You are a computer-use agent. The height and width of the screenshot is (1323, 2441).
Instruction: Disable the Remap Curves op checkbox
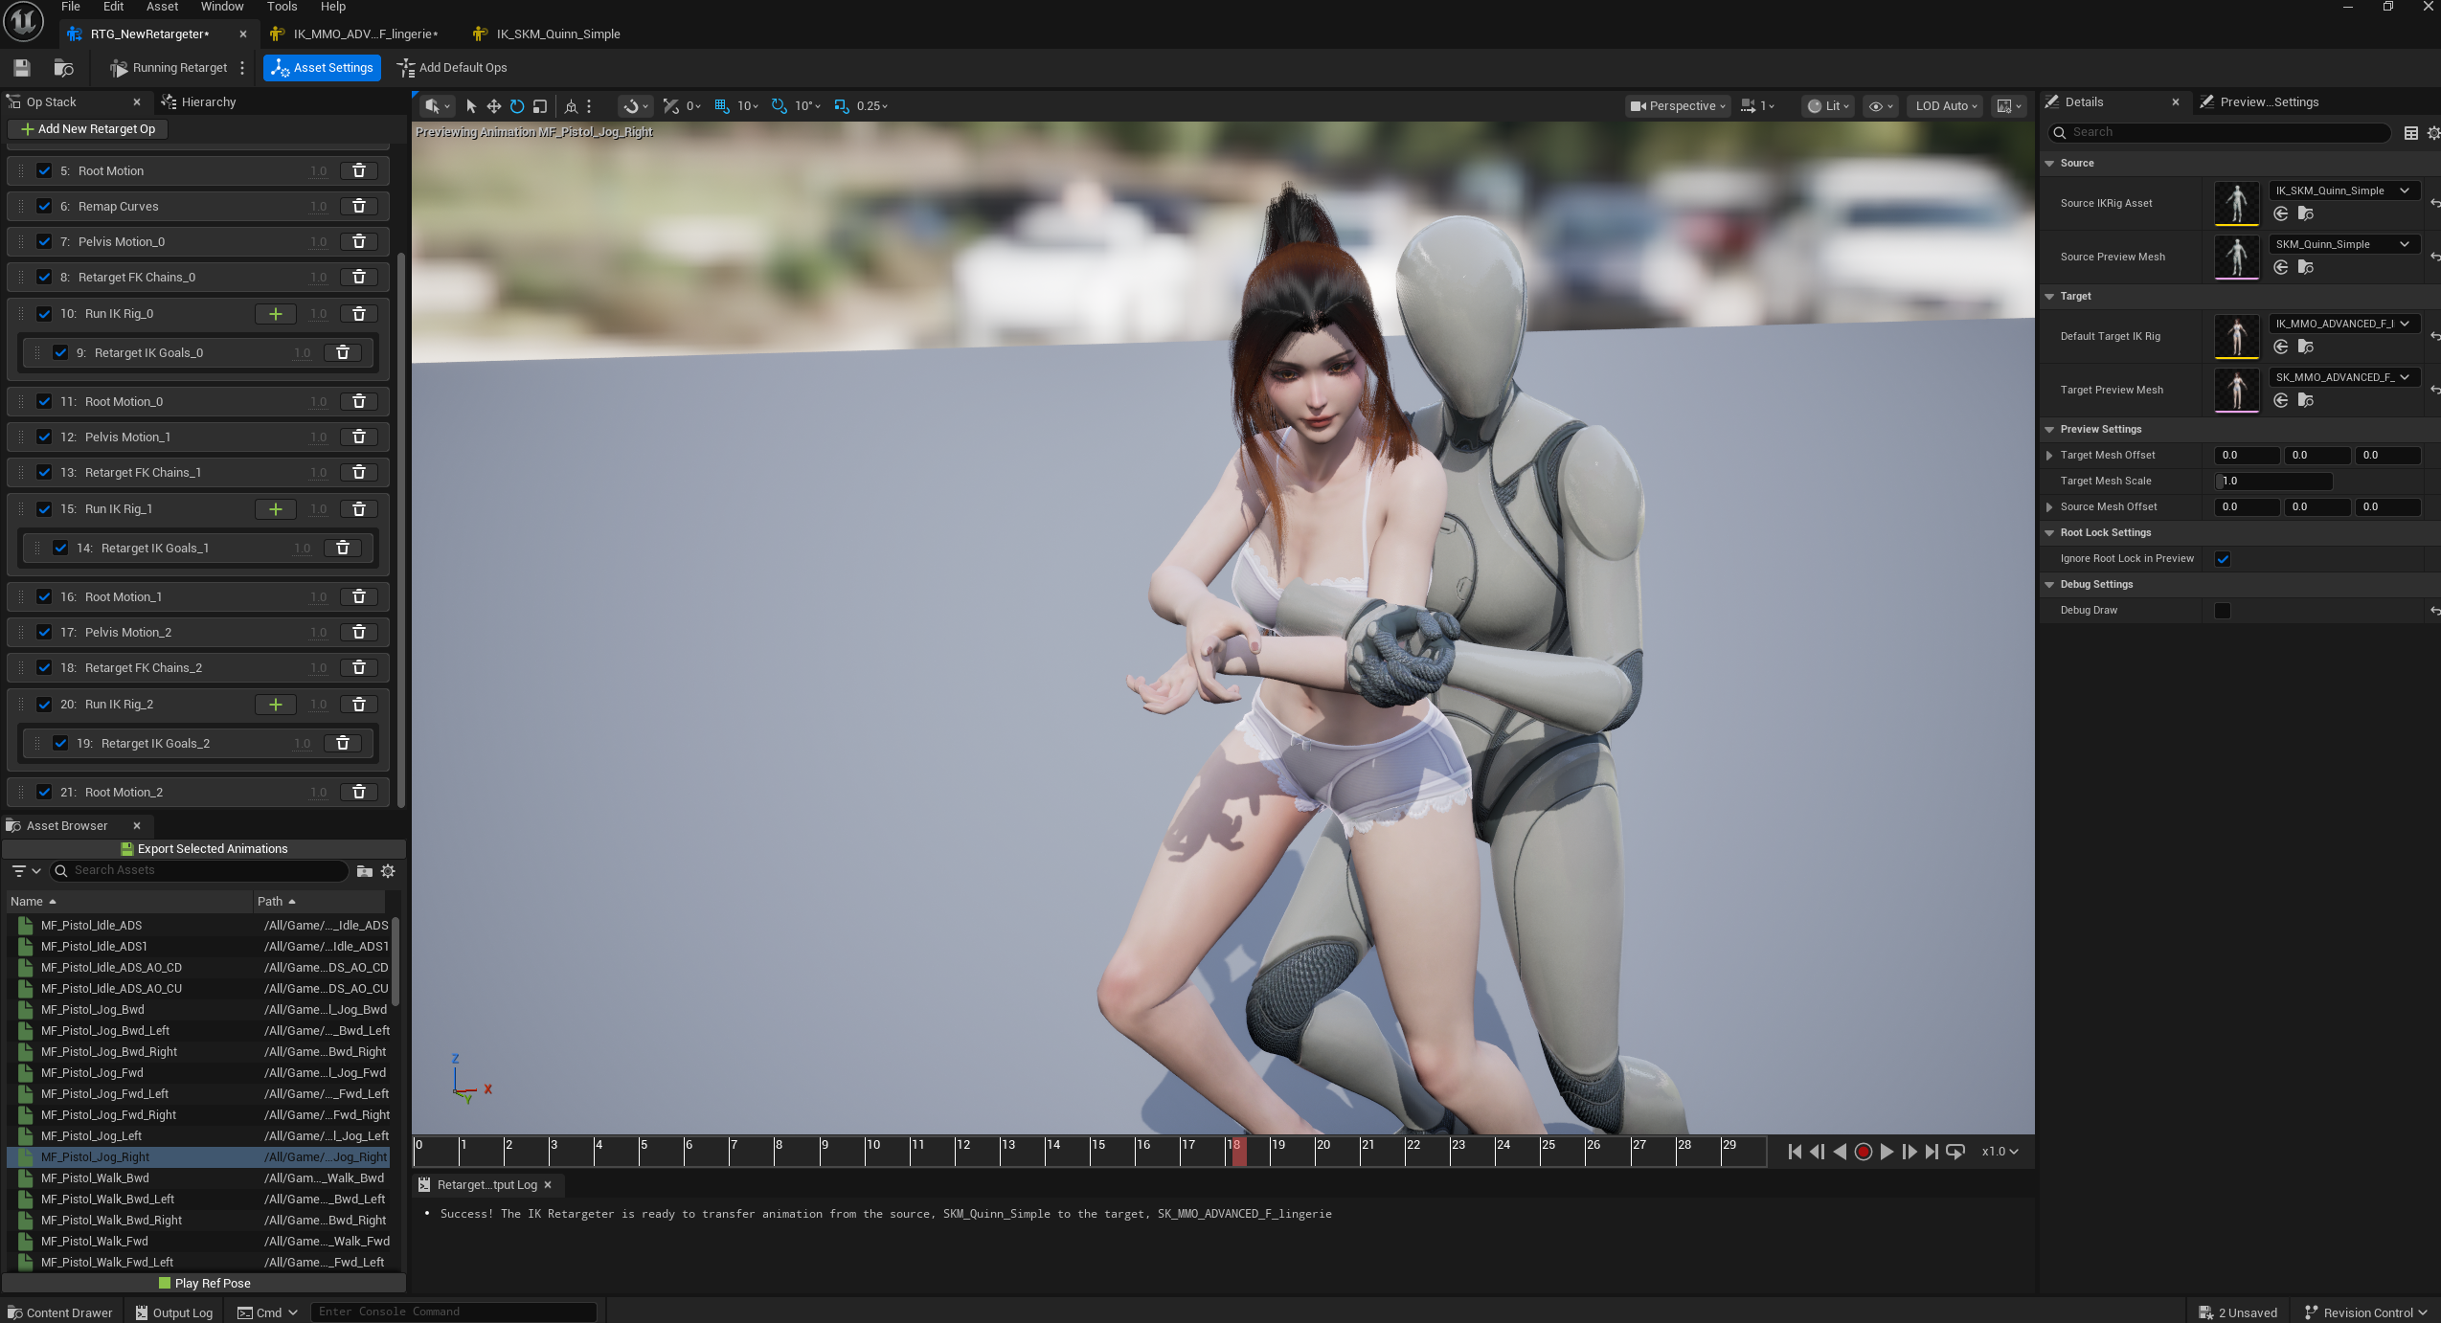44,207
